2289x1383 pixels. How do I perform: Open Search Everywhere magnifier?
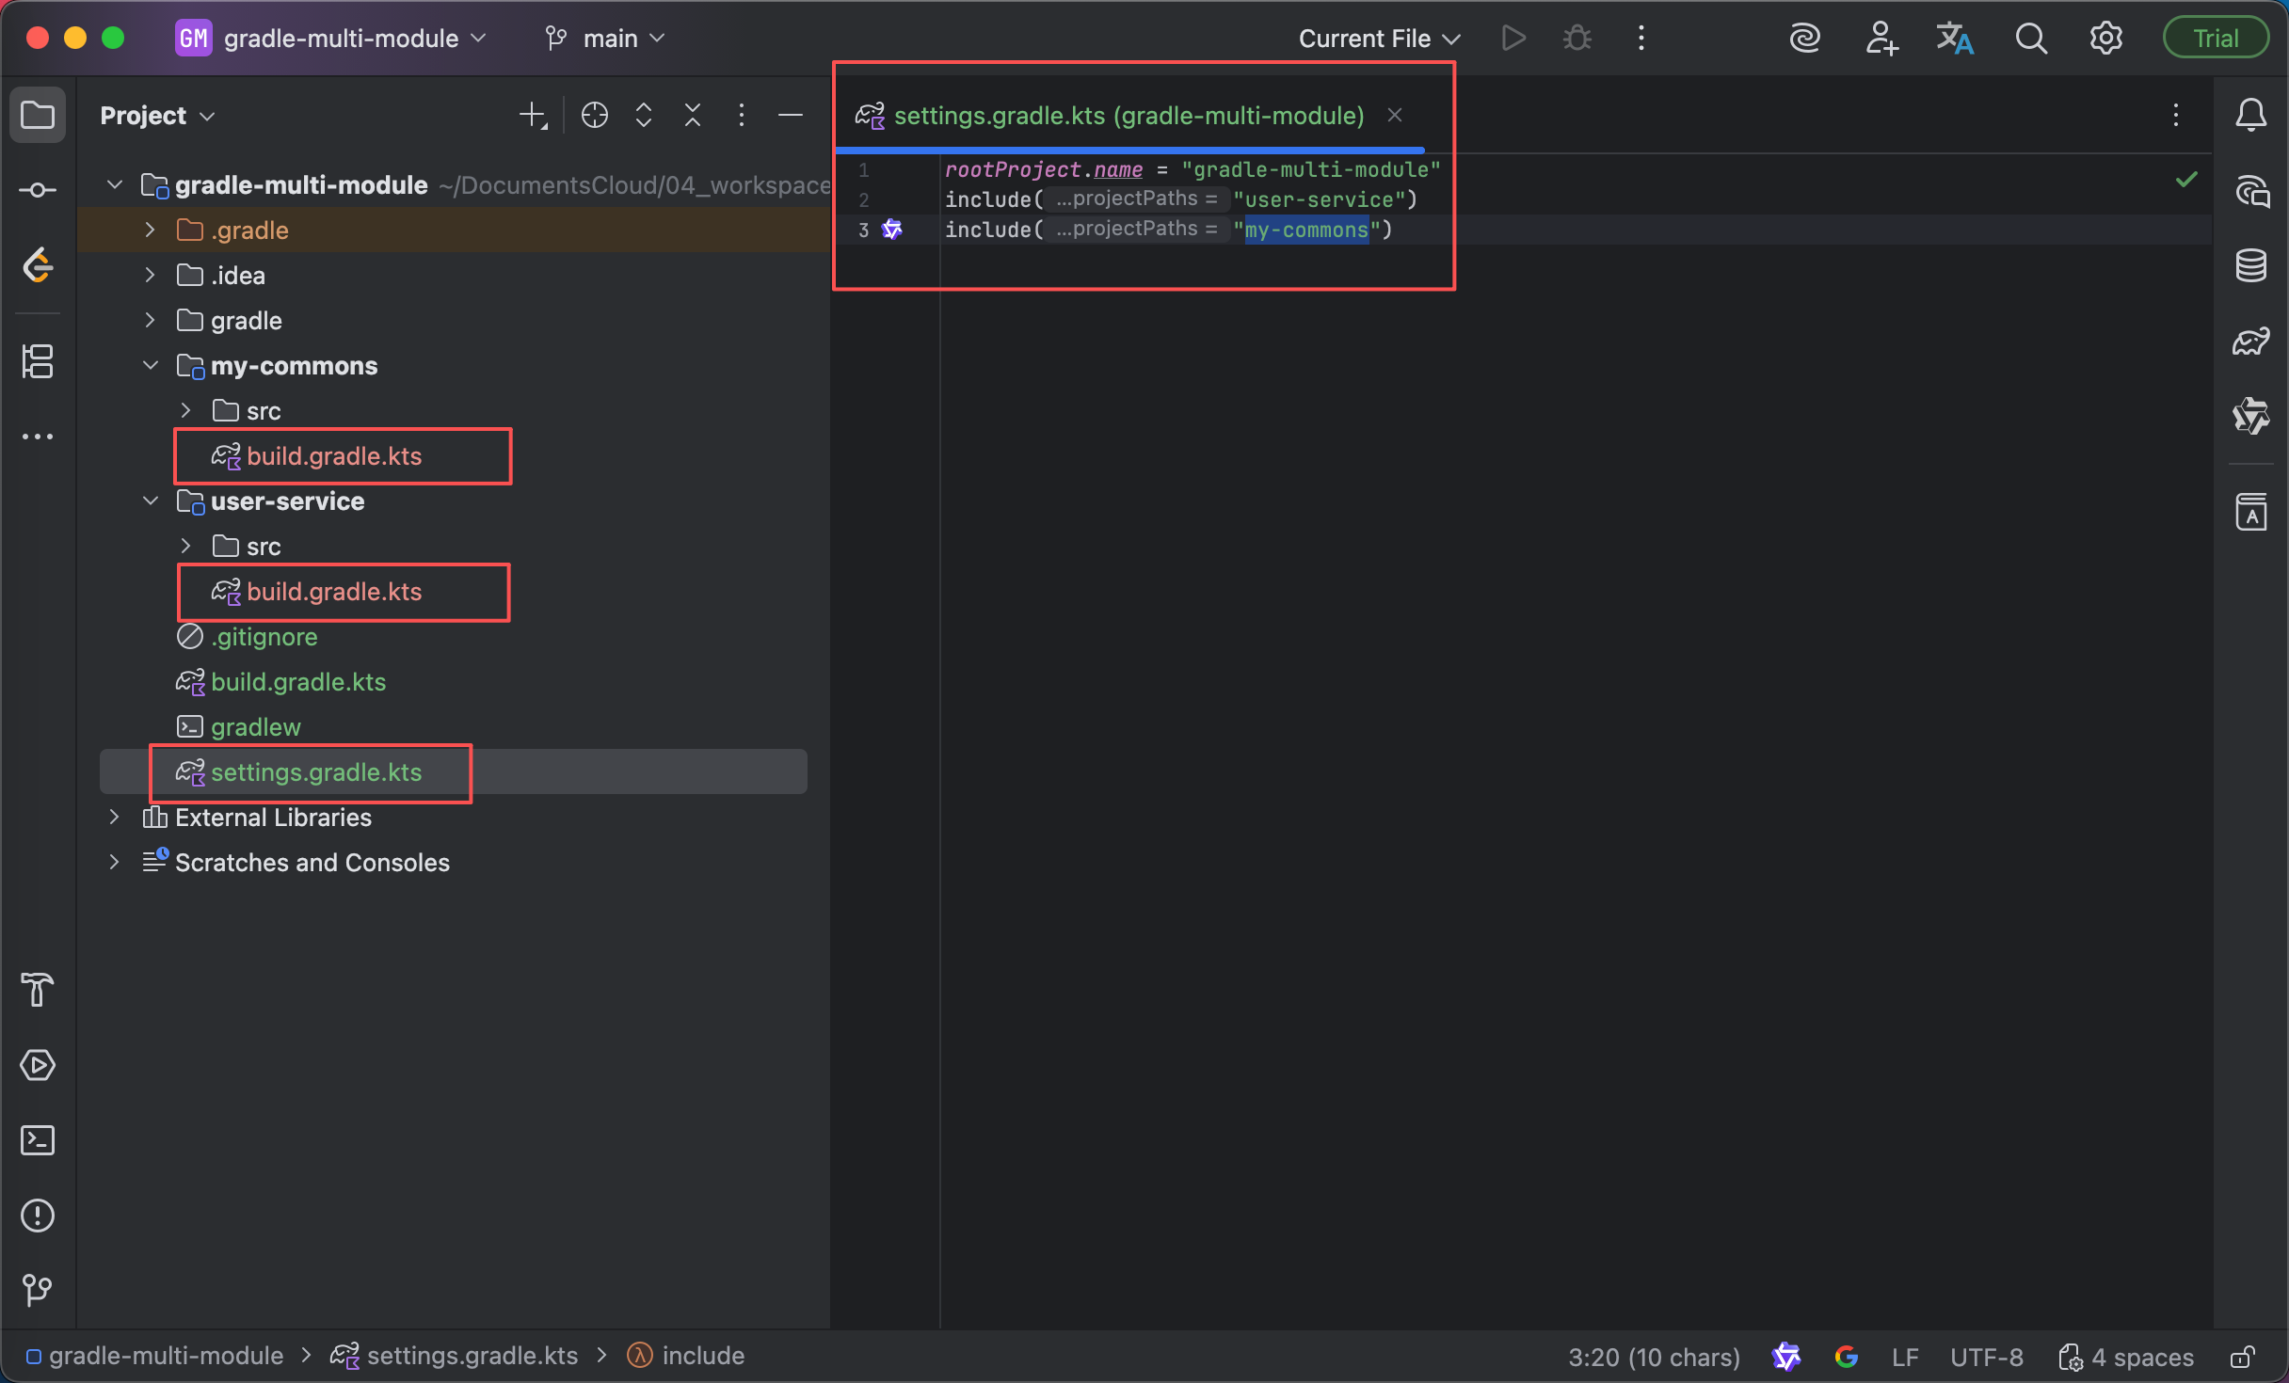coord(2030,39)
